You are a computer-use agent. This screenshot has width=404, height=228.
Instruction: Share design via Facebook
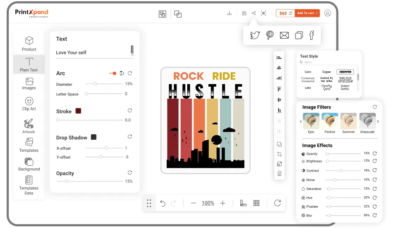coord(312,35)
